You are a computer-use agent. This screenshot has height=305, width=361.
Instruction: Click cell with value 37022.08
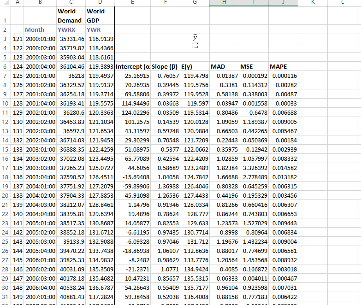click(x=71, y=158)
